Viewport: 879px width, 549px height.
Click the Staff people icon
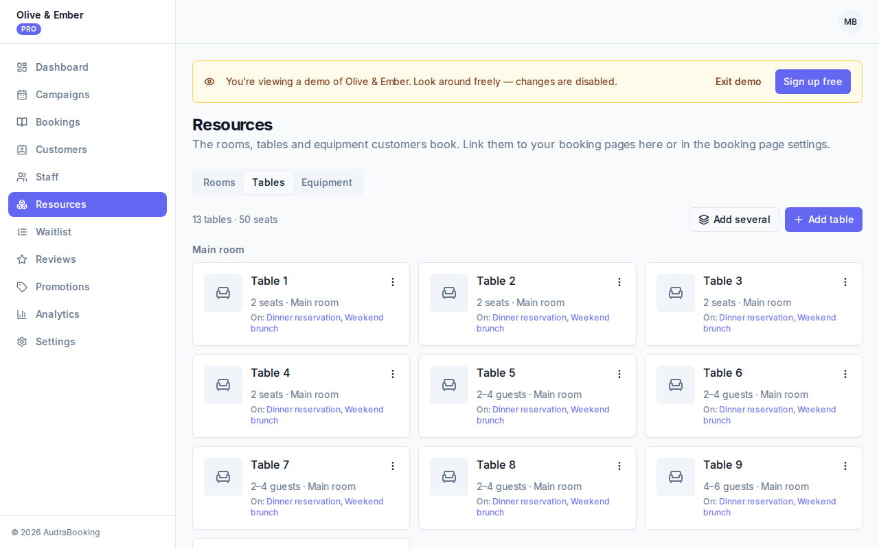(x=22, y=177)
